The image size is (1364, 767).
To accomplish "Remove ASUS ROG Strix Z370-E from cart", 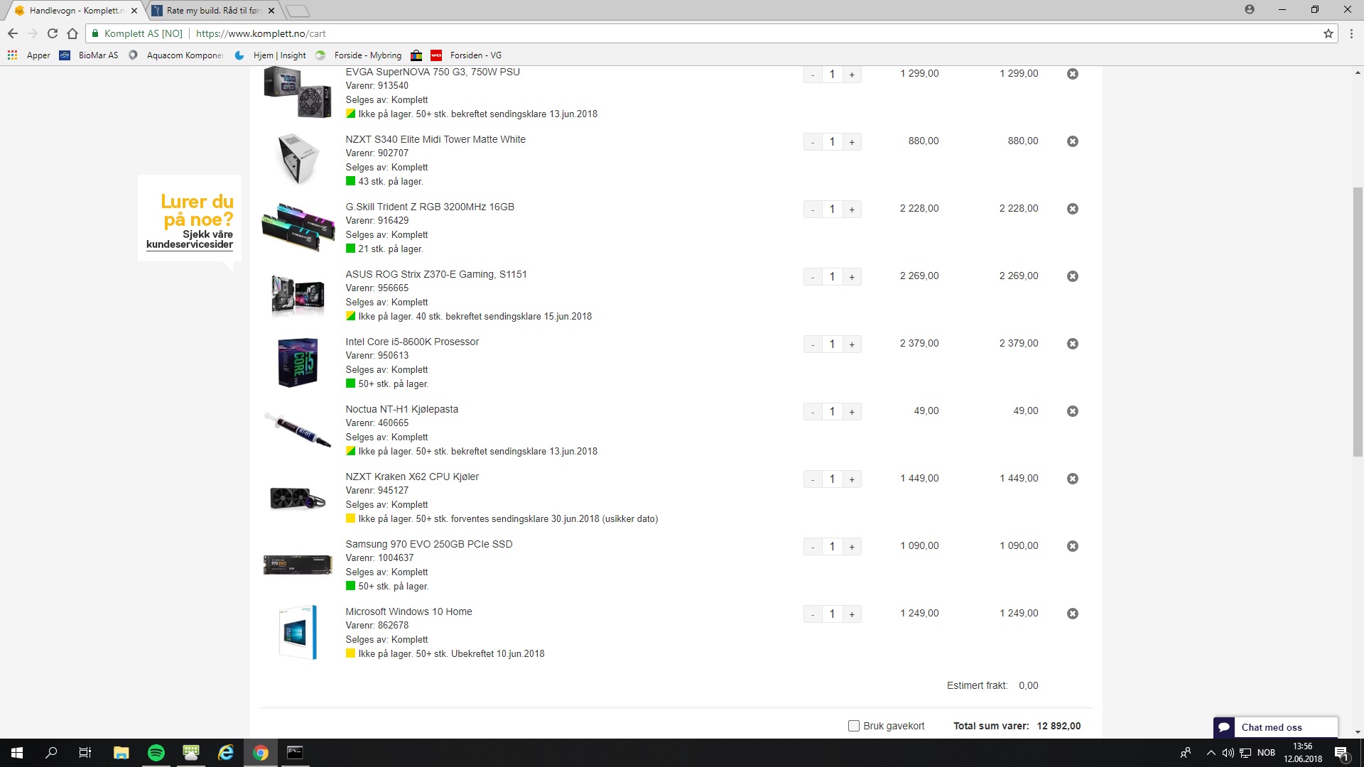I will 1073,276.
